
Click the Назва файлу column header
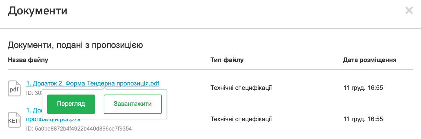28,60
